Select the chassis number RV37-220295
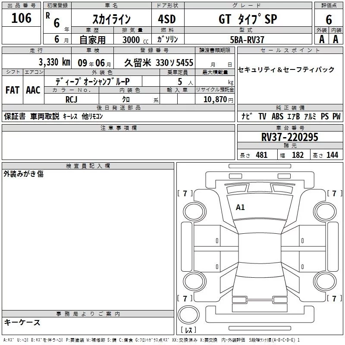 (289, 137)
